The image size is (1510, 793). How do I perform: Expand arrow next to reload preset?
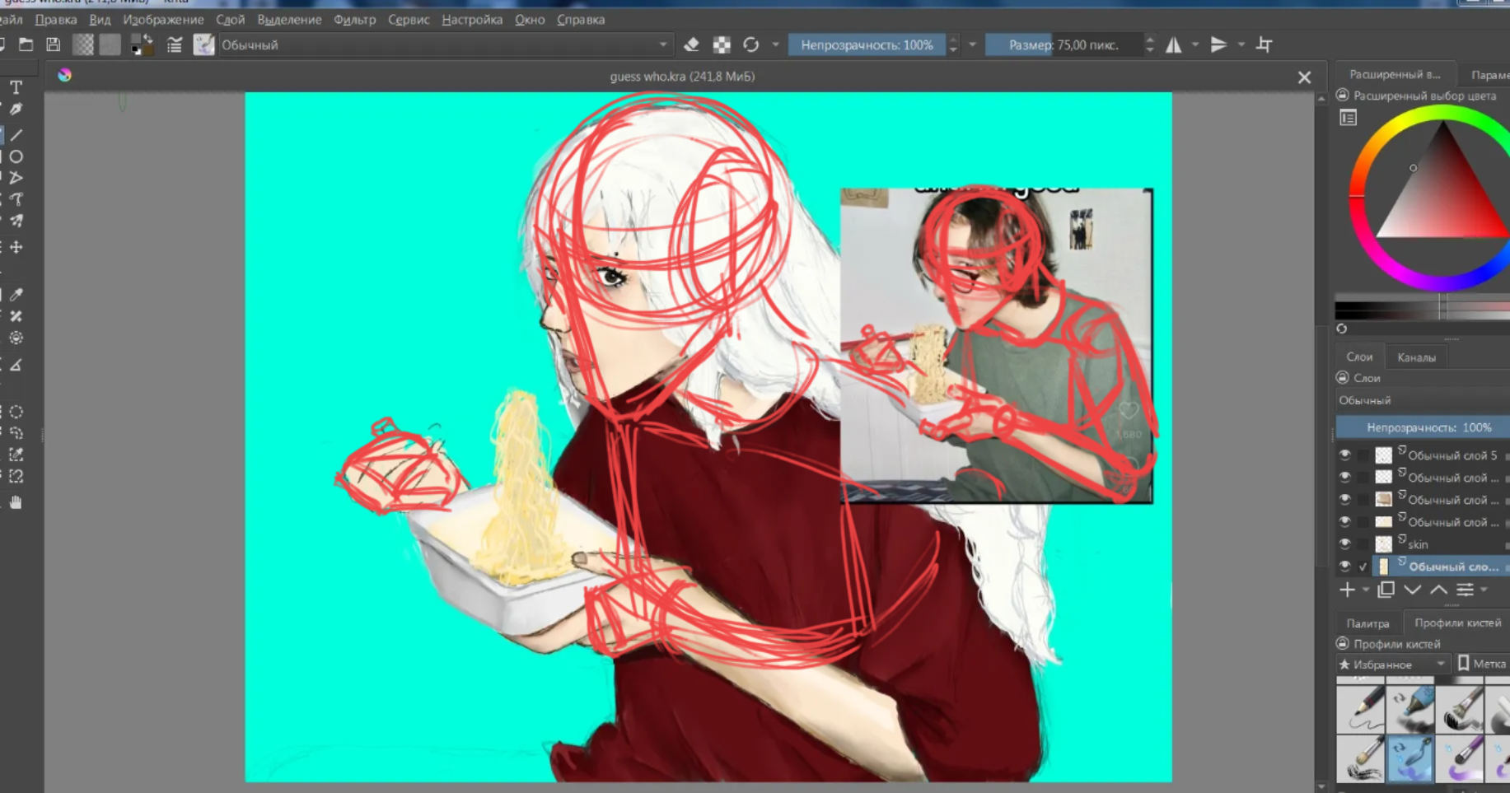[775, 44]
